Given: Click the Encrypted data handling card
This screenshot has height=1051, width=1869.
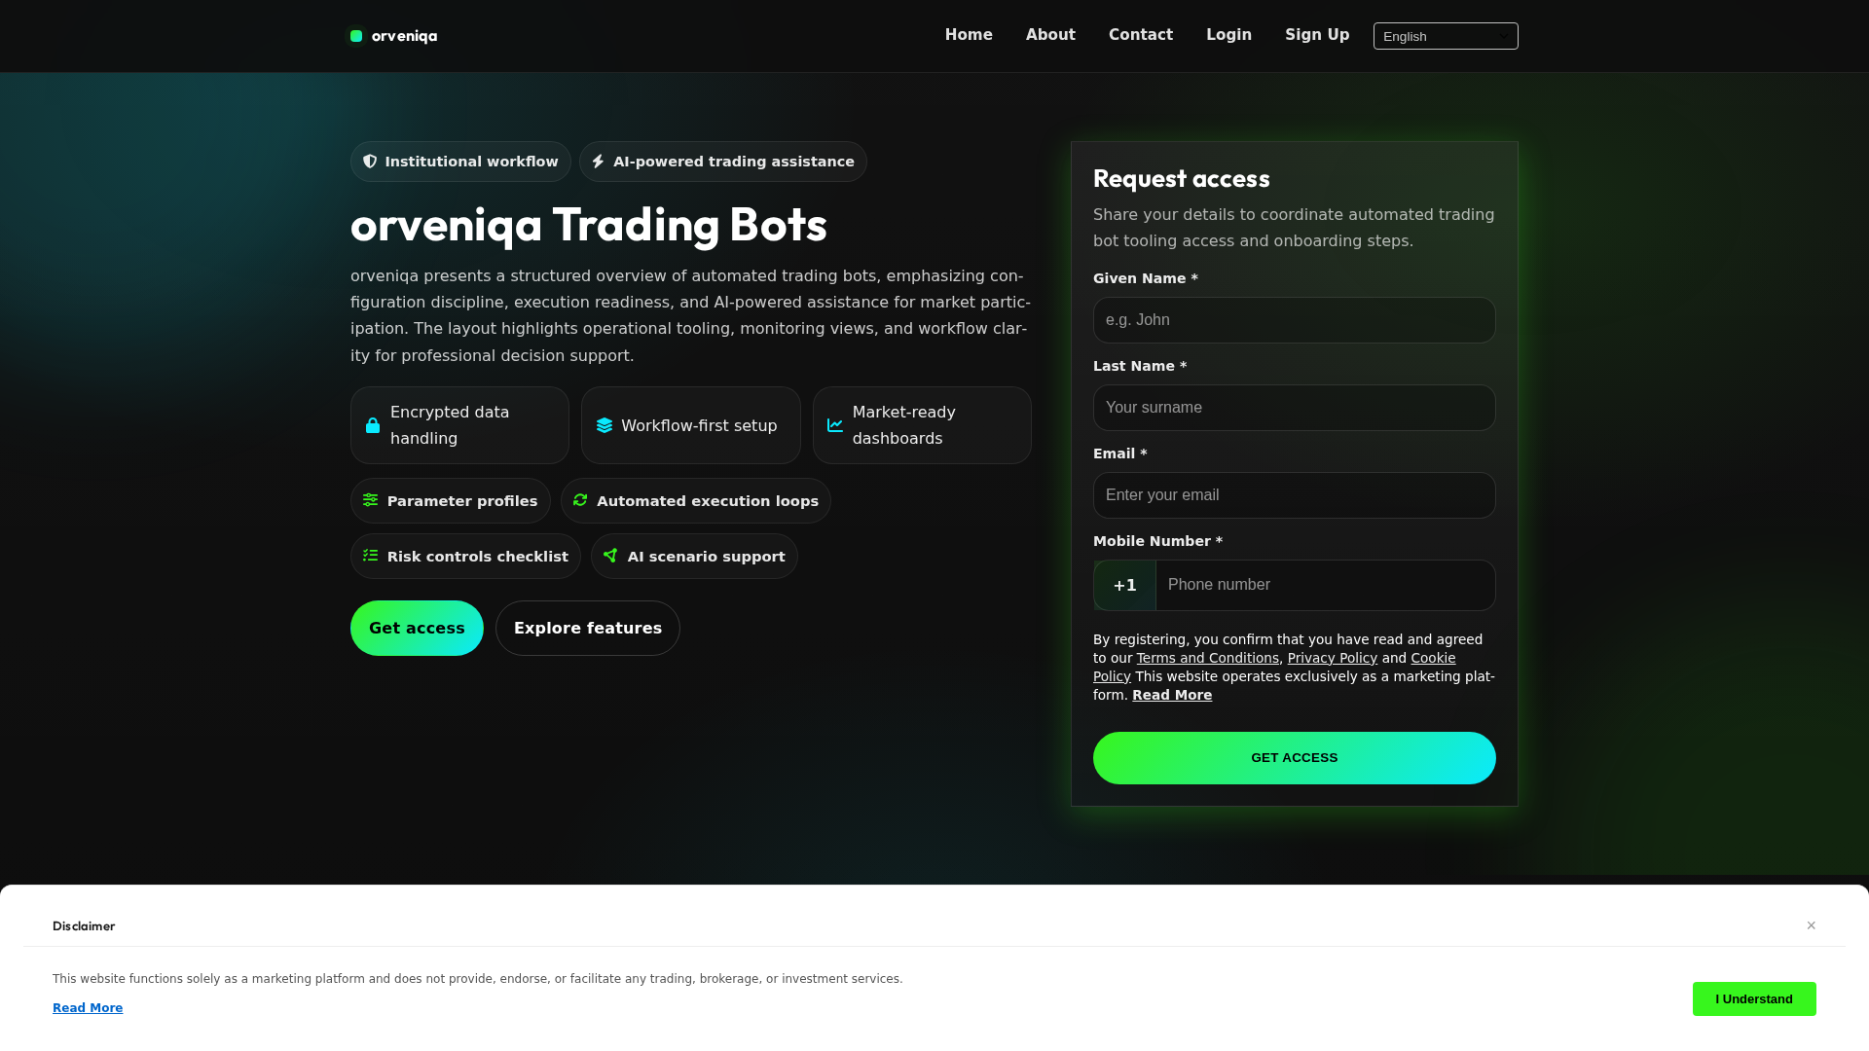Looking at the screenshot, I should coord(459,425).
